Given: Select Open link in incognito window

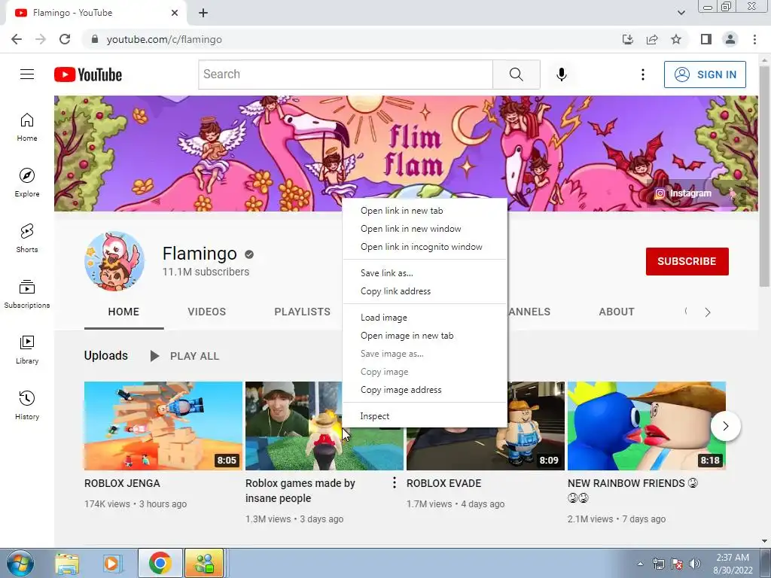Looking at the screenshot, I should coord(425,247).
